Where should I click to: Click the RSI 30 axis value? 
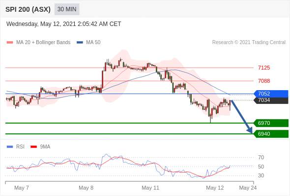click(261, 175)
